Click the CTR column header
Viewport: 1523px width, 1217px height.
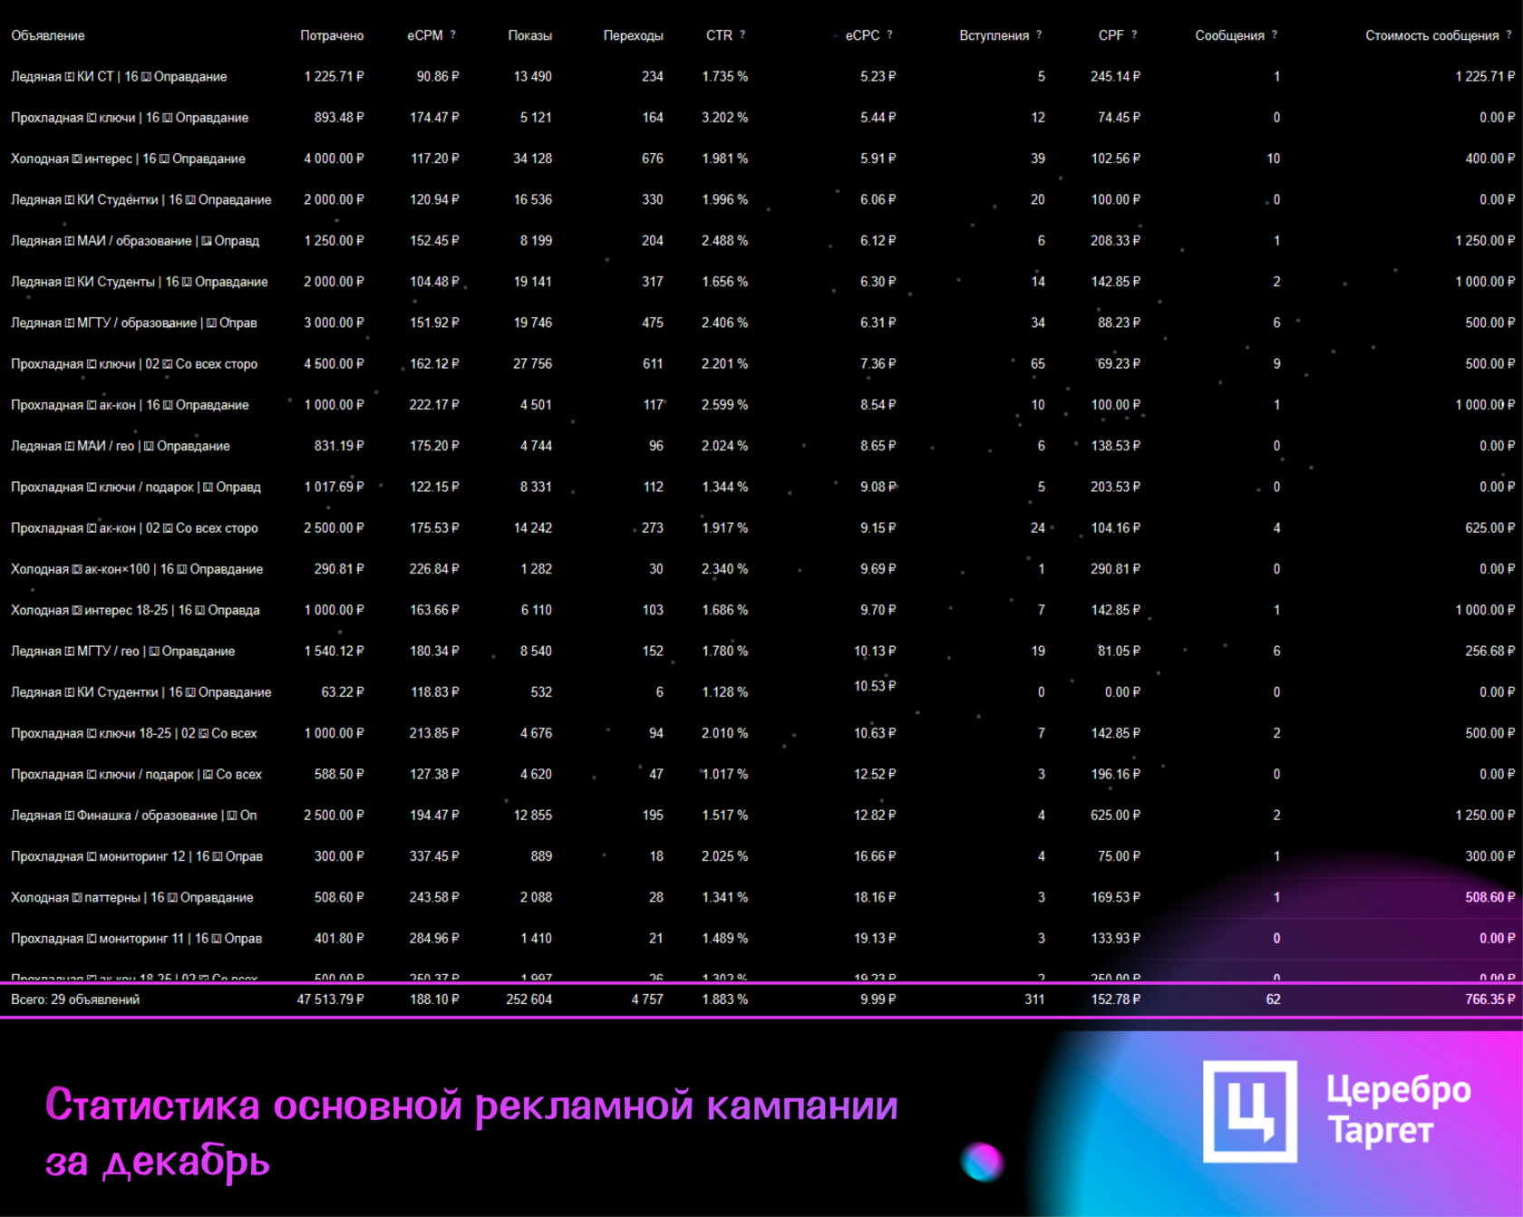pyautogui.click(x=719, y=35)
